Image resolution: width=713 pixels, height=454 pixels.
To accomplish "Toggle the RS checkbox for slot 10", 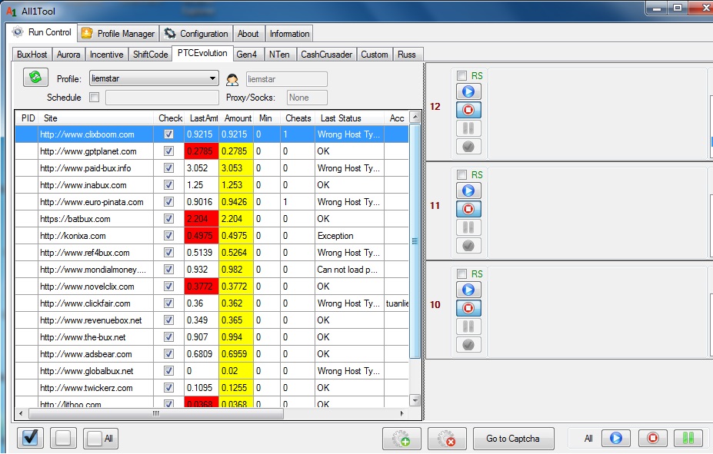I will tap(462, 273).
